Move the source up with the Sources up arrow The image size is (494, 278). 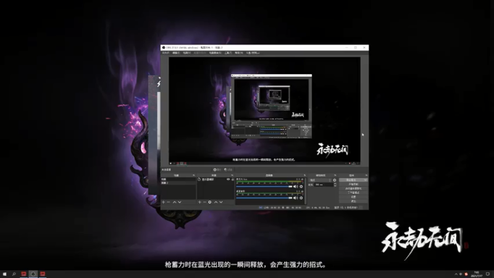[216, 202]
